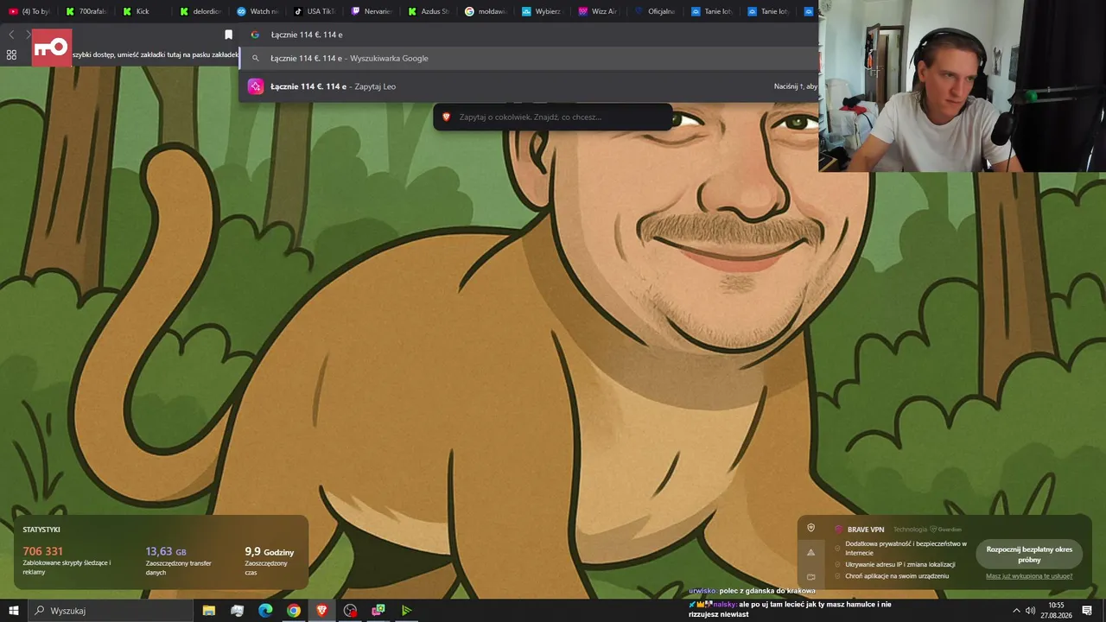Select the shield VPN widget icon
The width and height of the screenshot is (1106, 622).
pyautogui.click(x=810, y=528)
